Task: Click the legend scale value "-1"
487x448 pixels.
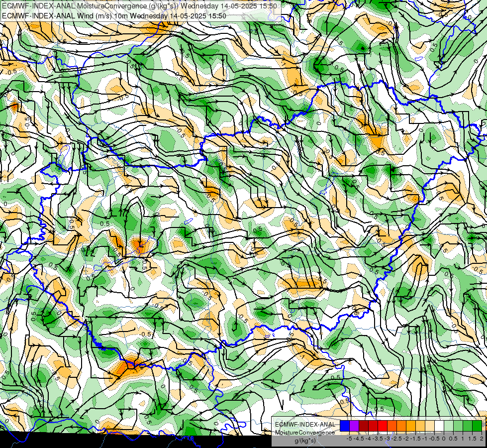Action: pyautogui.click(x=425, y=439)
